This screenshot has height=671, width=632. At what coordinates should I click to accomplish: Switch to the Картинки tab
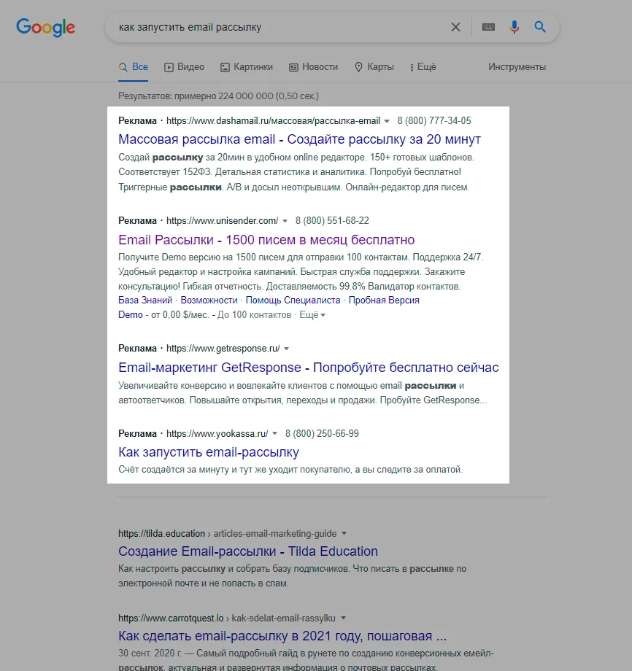click(246, 67)
